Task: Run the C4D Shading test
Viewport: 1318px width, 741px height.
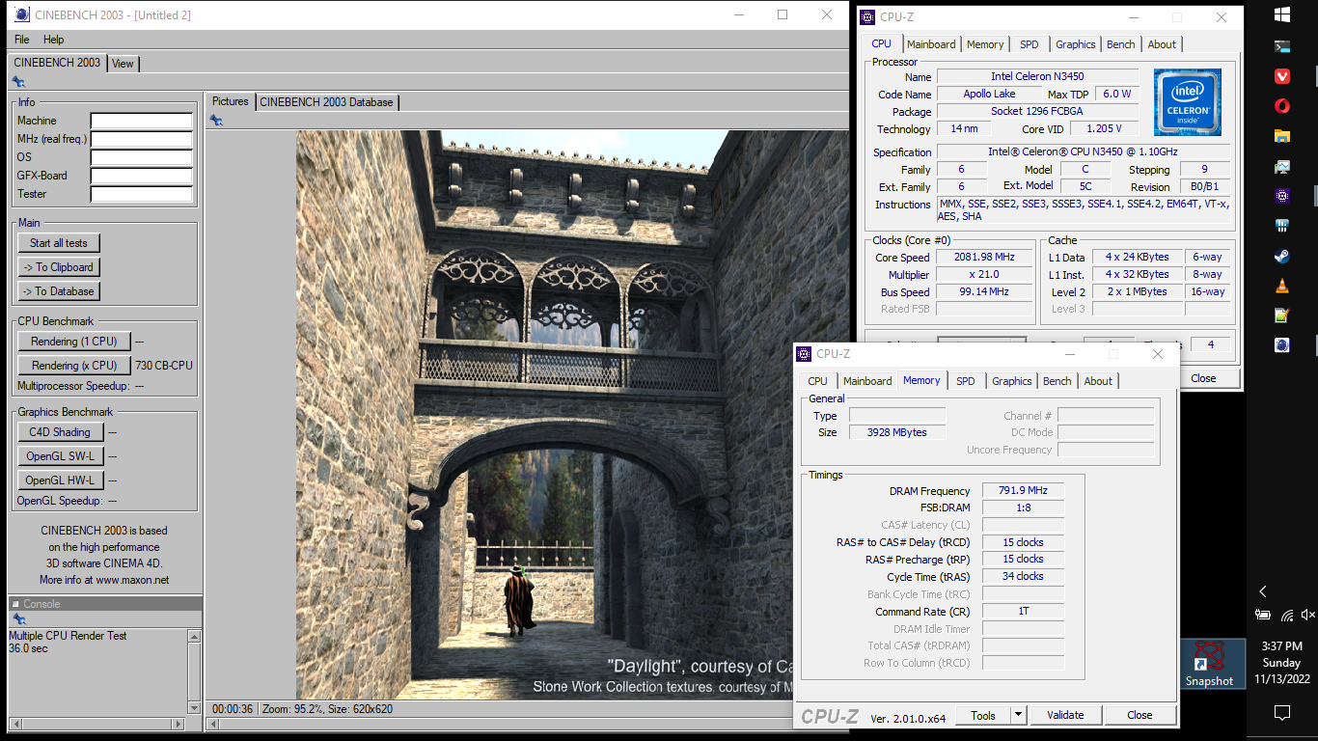Action: pos(60,432)
